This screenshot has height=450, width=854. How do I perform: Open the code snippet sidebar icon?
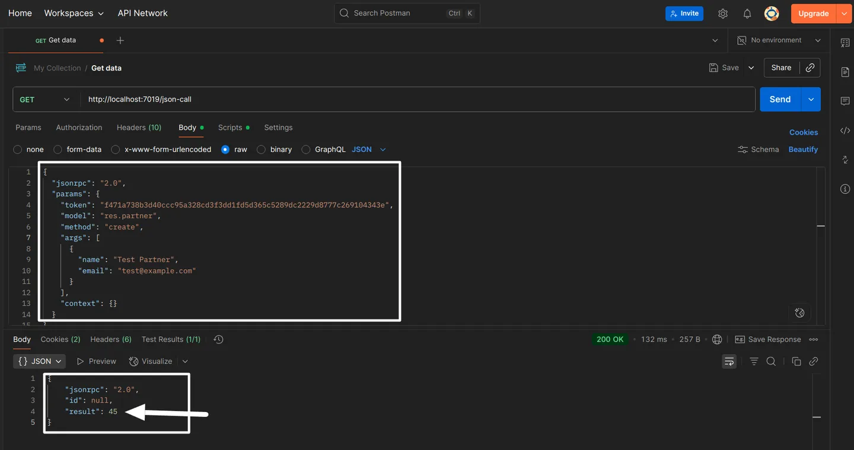pos(845,130)
